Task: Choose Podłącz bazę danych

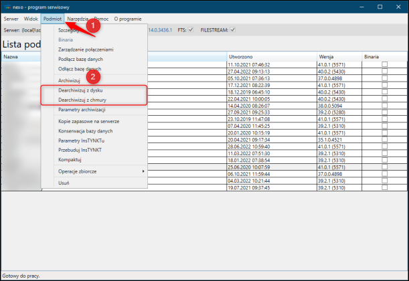Action: [x=94, y=59]
